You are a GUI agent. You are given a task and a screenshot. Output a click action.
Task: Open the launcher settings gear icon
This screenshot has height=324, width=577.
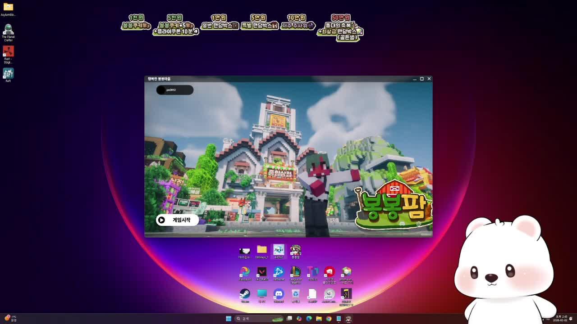(419, 224)
